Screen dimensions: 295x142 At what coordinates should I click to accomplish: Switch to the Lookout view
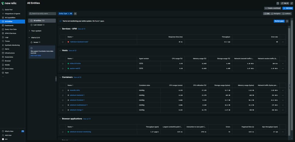click(287, 14)
